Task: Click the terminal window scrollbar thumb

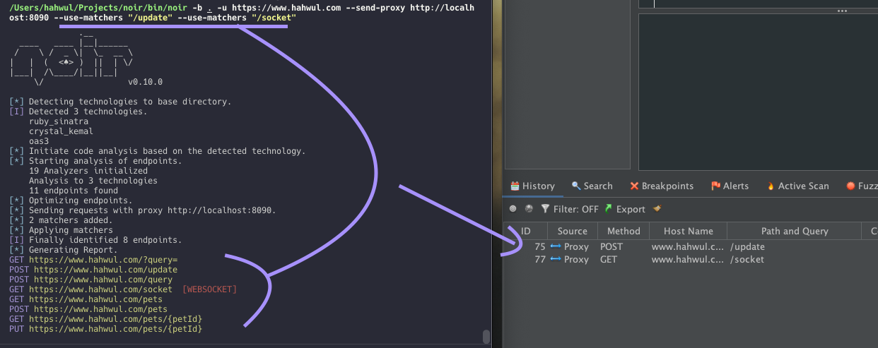Action: click(x=486, y=336)
